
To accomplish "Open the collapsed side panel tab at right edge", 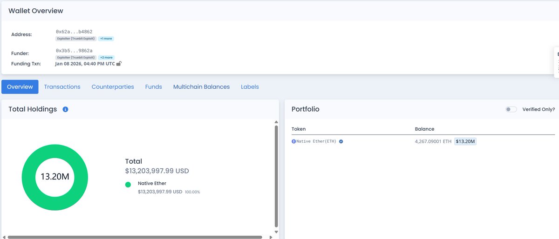I will pos(557,62).
